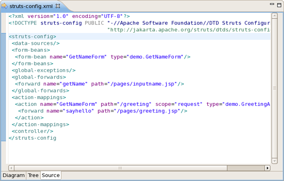Select the Source tab
Image resolution: width=284 pixels, height=181 pixels.
[51, 176]
